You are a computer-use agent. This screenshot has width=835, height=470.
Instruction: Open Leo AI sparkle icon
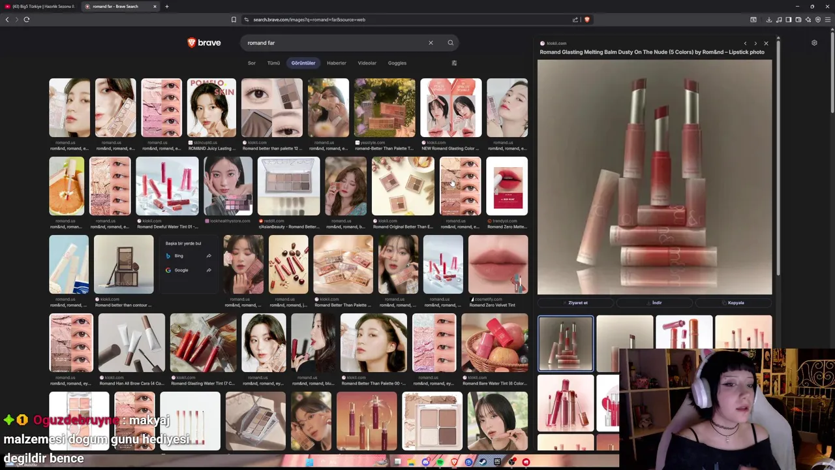click(x=808, y=20)
